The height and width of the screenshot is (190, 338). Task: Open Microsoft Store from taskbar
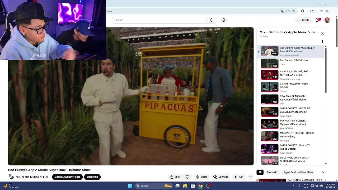click(193, 186)
